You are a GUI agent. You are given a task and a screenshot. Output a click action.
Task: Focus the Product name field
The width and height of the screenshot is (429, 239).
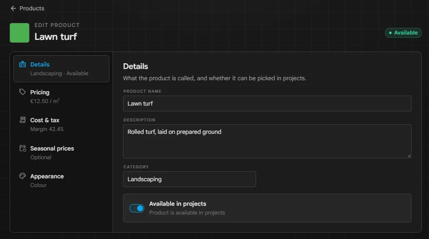coord(267,103)
